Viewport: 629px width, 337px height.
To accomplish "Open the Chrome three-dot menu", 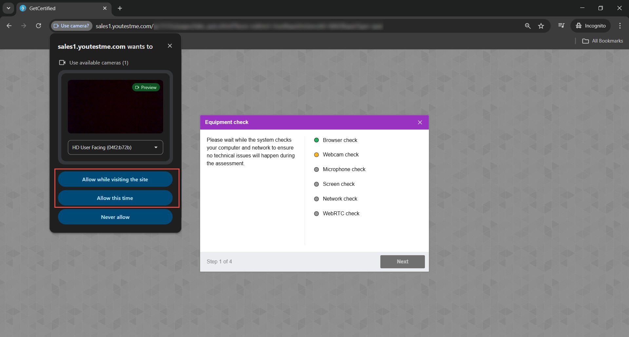I will point(620,26).
